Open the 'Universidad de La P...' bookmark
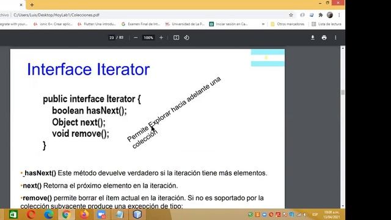Viewport: 391px width, 220px height. tap(185, 24)
